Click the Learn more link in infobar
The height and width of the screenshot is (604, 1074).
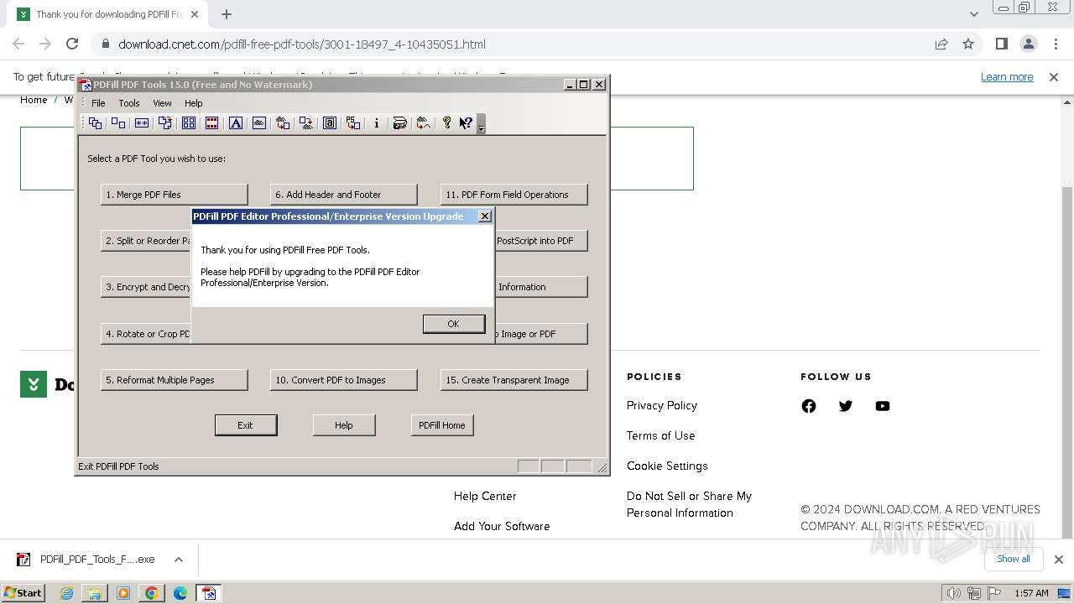coord(1007,77)
